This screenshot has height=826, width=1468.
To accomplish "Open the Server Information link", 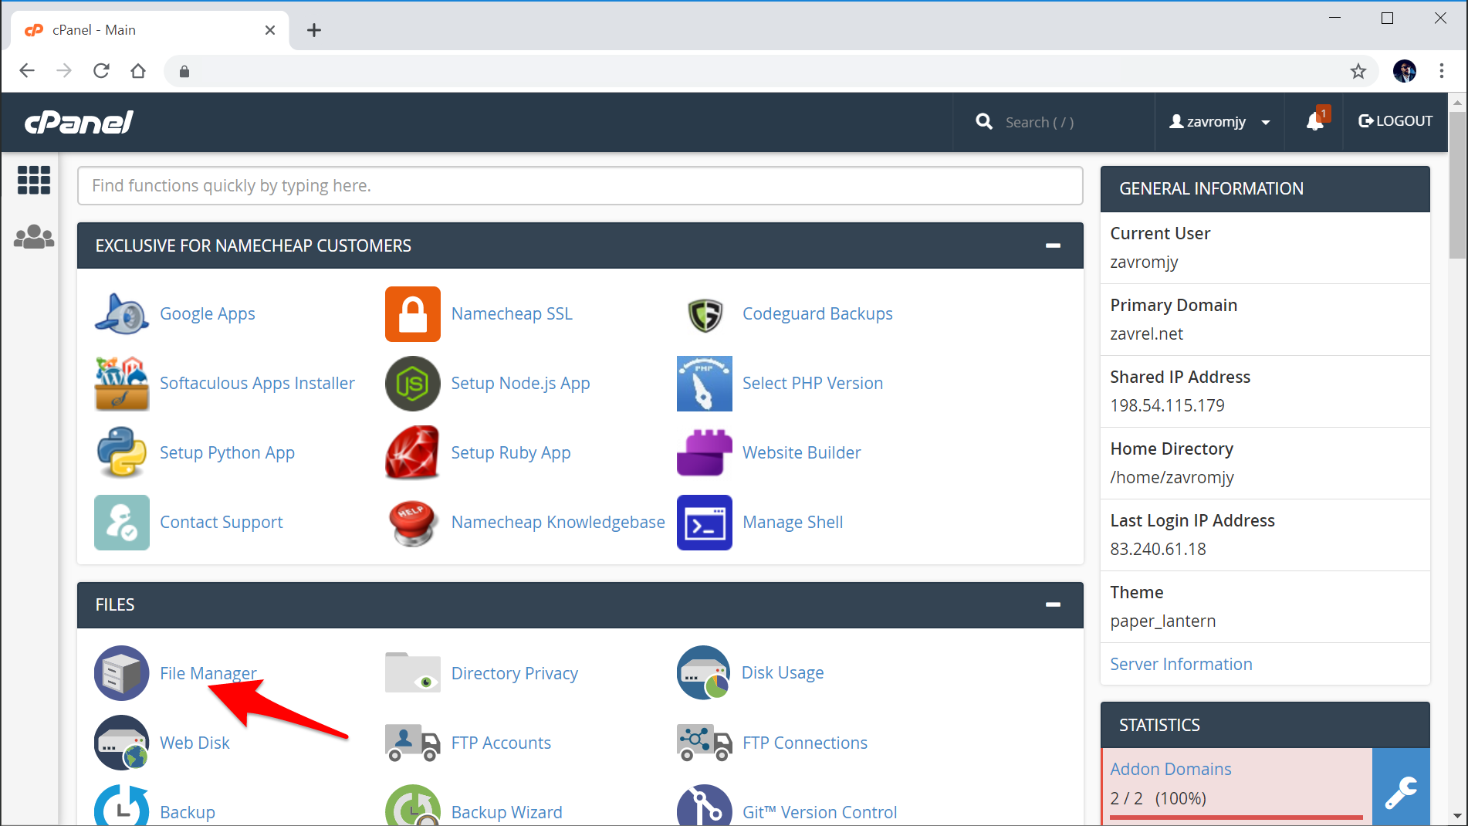I will [1181, 664].
